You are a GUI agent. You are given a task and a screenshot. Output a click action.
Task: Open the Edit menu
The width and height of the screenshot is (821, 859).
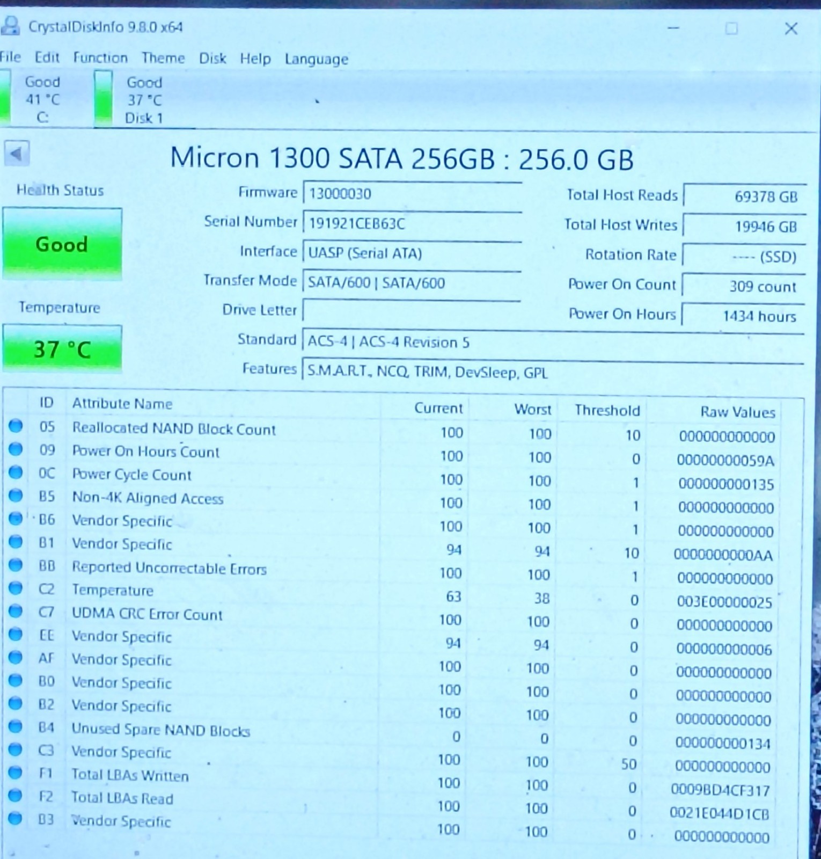click(x=47, y=57)
